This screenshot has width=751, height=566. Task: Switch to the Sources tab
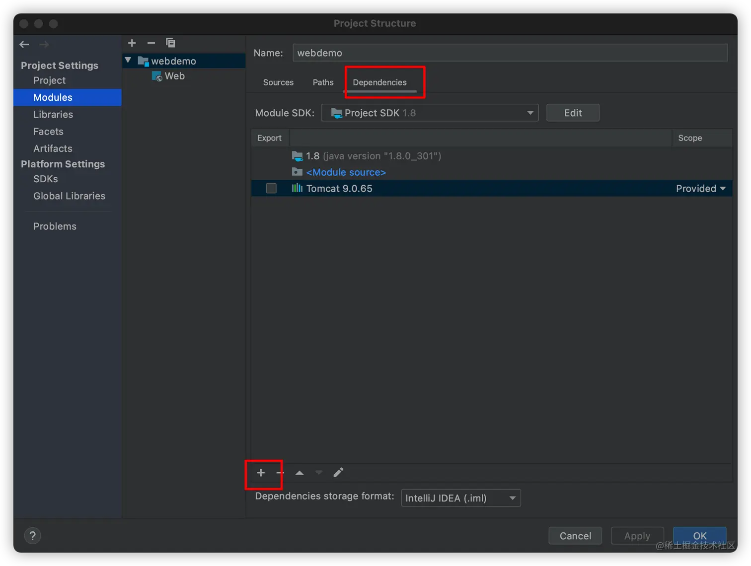278,82
